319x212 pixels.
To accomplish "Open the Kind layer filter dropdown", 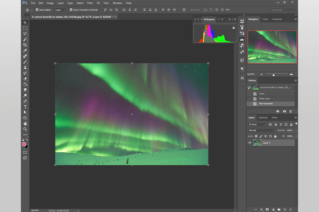I will point(257,124).
